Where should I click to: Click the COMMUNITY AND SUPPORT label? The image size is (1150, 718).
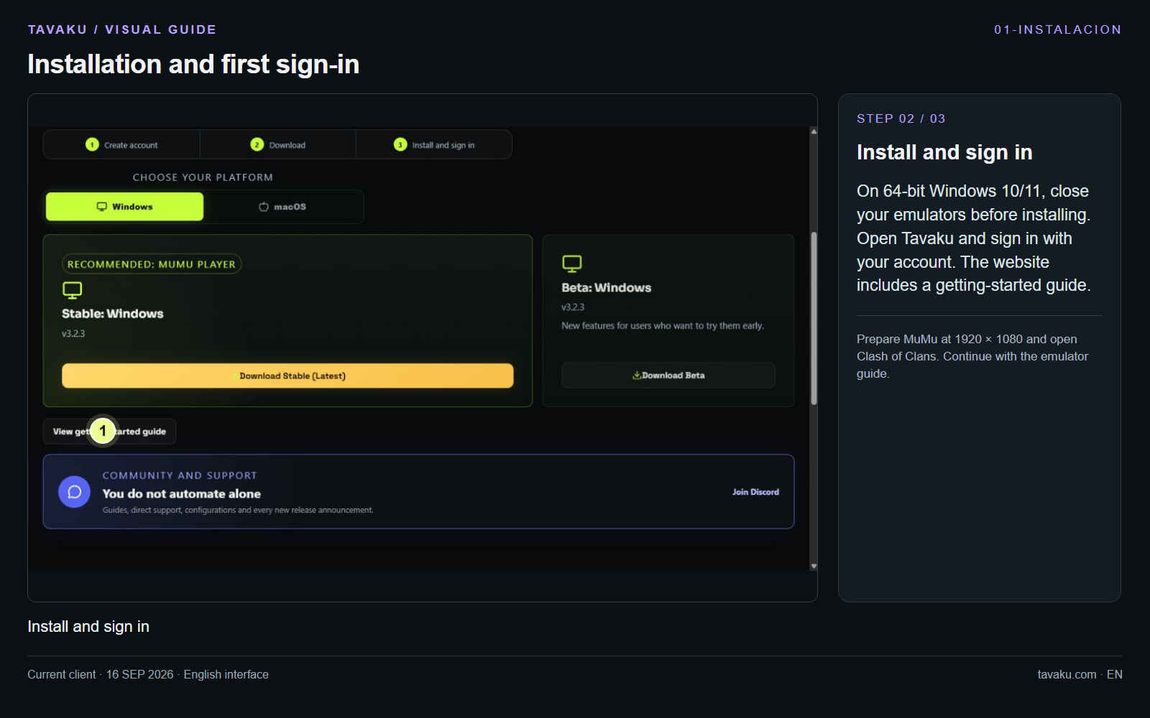pyautogui.click(x=180, y=475)
